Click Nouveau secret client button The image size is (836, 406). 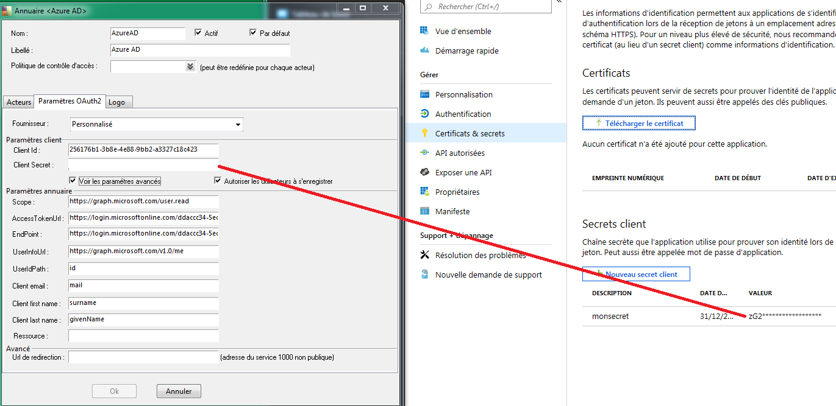point(636,274)
